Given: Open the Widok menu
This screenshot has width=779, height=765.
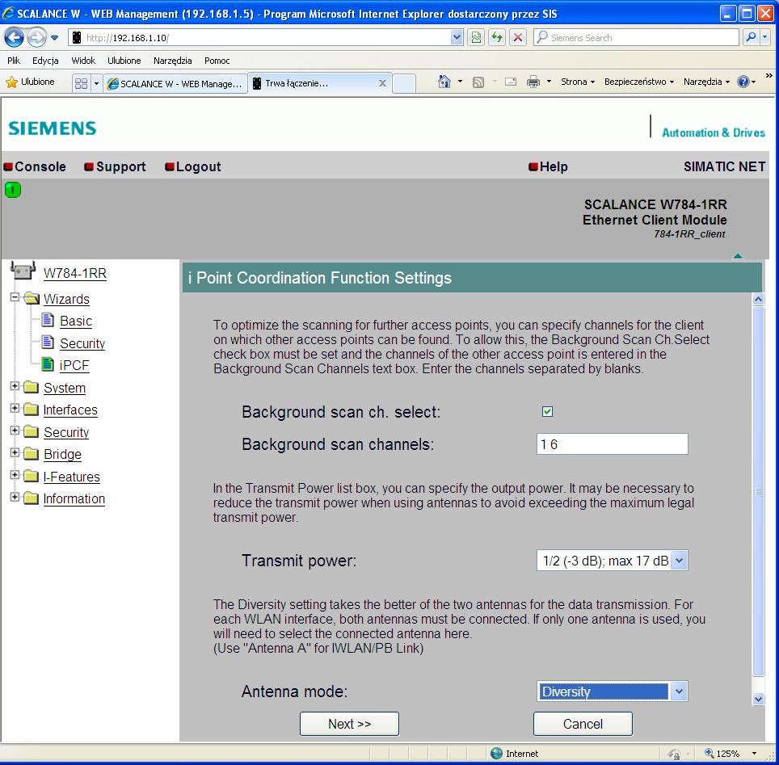Looking at the screenshot, I should 83,61.
